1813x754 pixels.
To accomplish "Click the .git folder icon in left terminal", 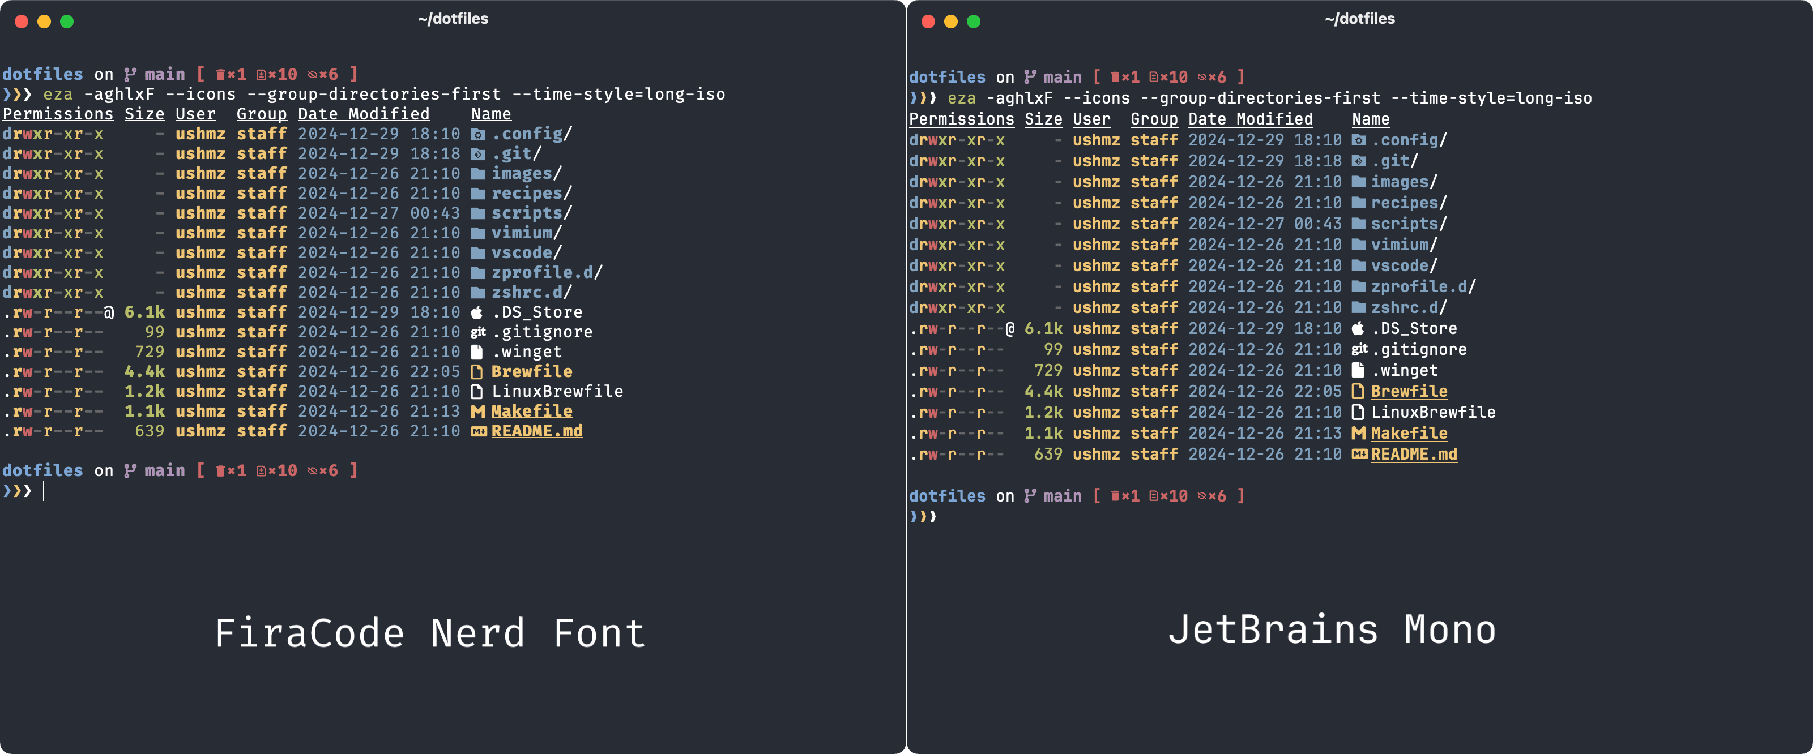I will [478, 154].
